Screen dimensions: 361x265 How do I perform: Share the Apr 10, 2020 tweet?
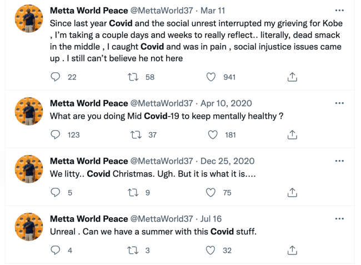tap(292, 134)
